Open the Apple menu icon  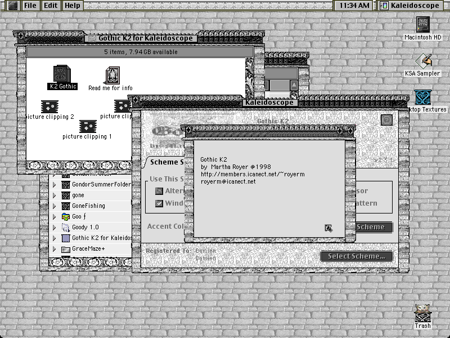12,6
